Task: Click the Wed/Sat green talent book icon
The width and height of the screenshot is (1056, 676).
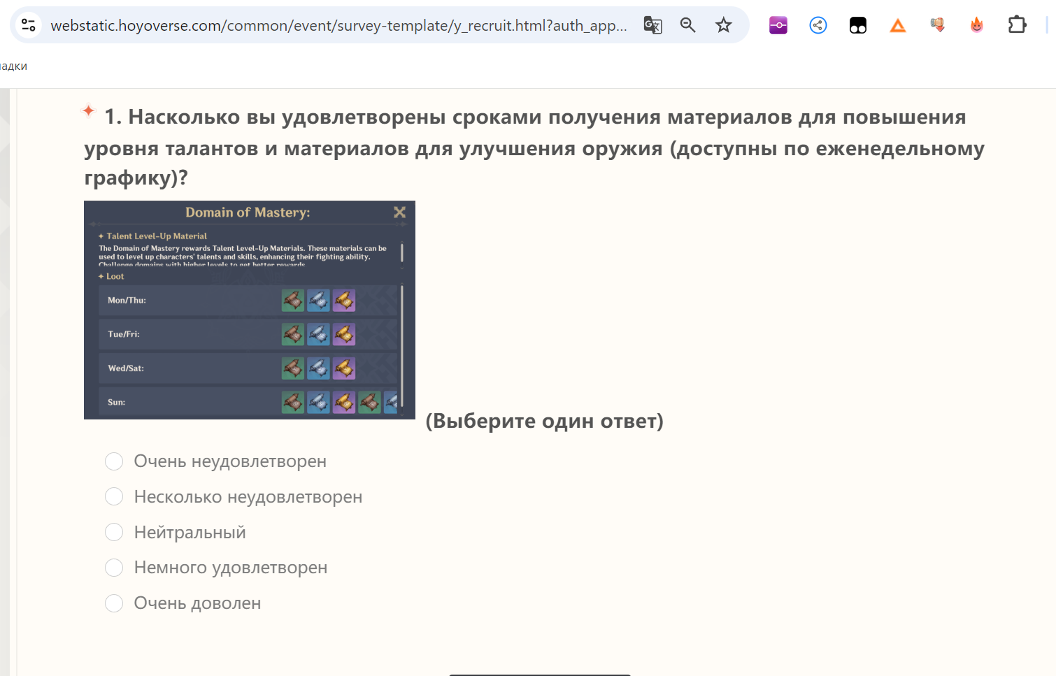Action: [293, 368]
